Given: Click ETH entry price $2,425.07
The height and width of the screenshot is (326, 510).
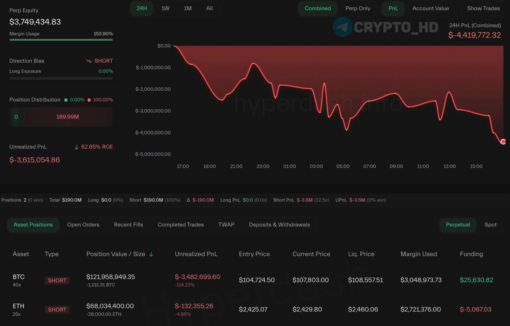Looking at the screenshot, I should pos(253,309).
